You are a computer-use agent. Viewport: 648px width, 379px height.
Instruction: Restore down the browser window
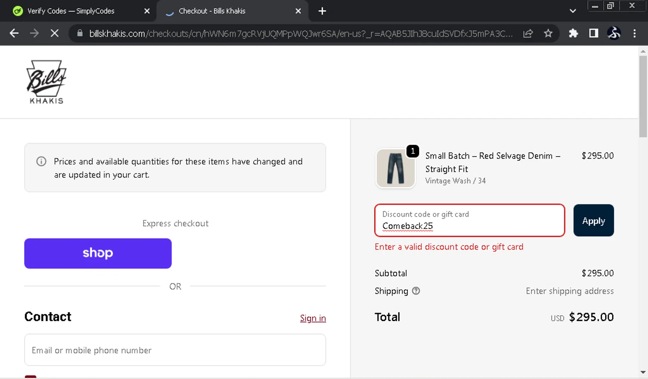coord(610,6)
